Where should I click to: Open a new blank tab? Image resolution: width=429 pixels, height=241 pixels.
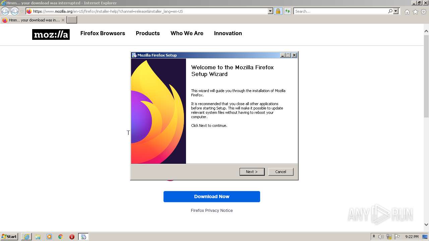pyautogui.click(x=72, y=20)
